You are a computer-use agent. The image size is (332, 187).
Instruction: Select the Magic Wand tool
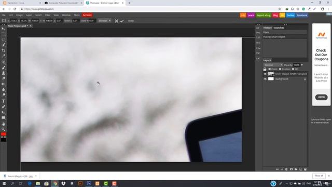point(3,45)
